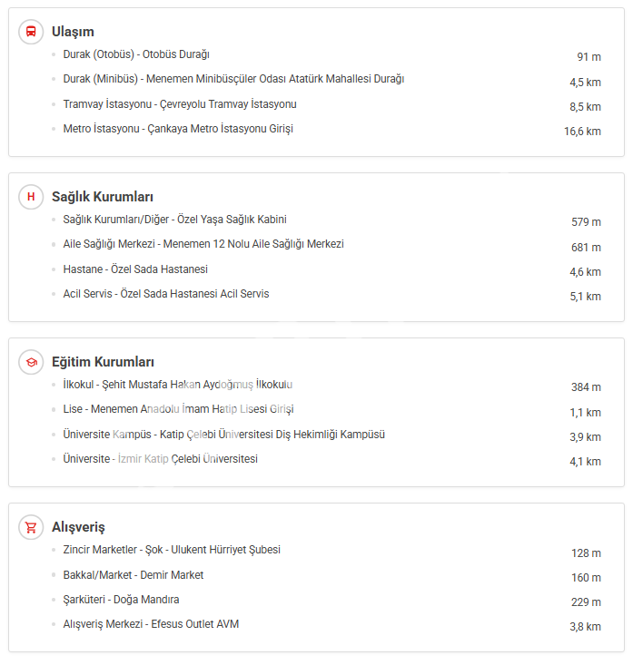Viewport: 633px width, 665px height.
Task: Click Özel Yaşa Sağlık Kabini entry
Action: coord(174,220)
